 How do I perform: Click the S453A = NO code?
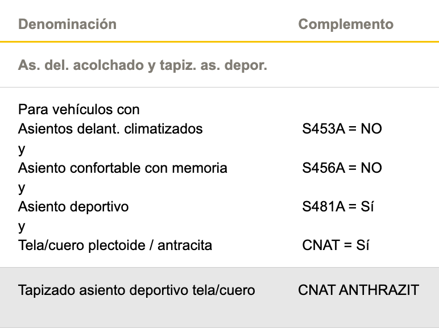[x=342, y=129]
